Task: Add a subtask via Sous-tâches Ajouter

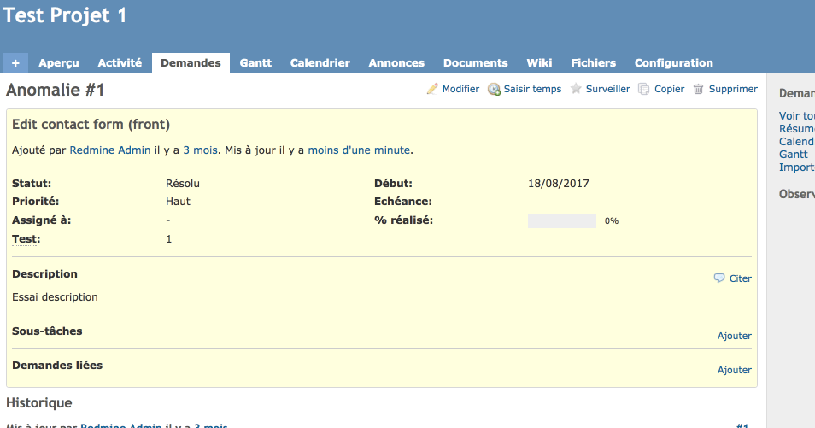Action: (x=734, y=337)
